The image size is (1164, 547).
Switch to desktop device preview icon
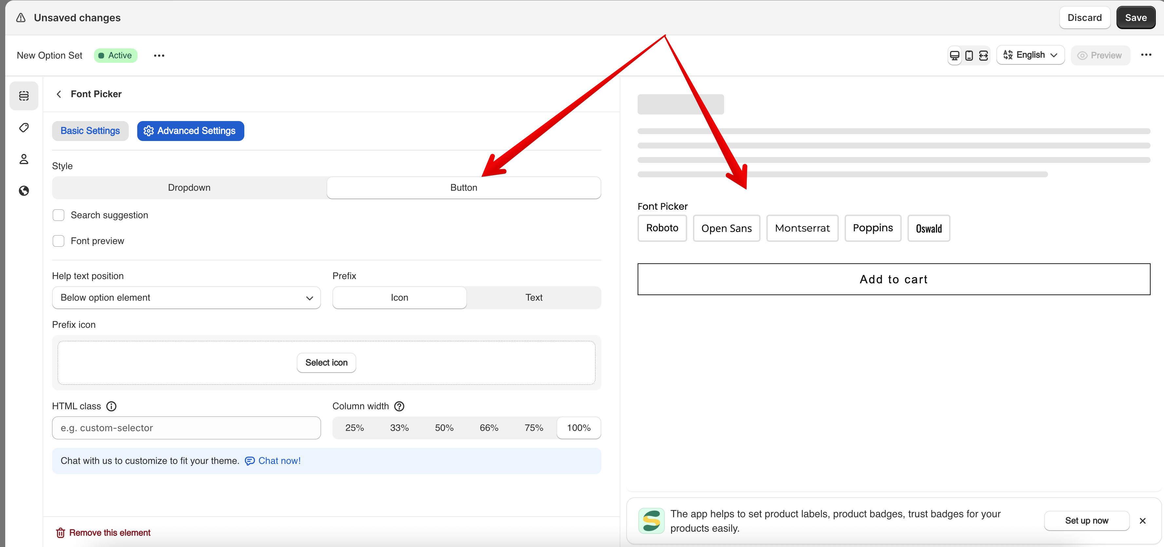click(954, 56)
